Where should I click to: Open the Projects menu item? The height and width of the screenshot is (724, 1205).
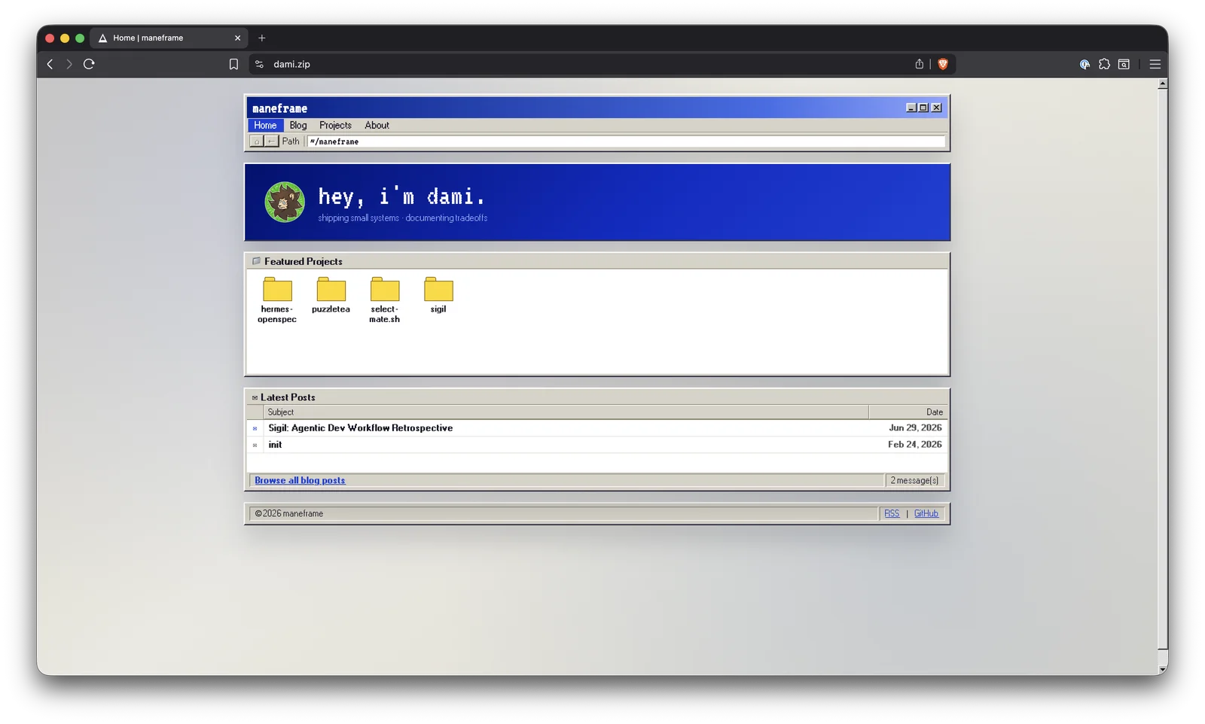[x=335, y=125]
